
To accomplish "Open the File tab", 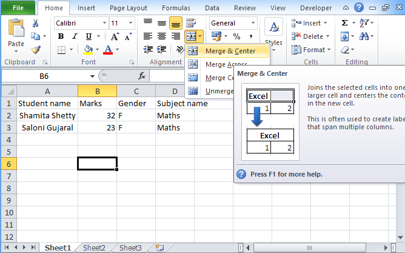I will tap(18, 8).
